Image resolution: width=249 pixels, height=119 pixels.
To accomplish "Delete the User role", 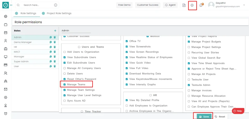I will pyautogui.click(x=55, y=66).
